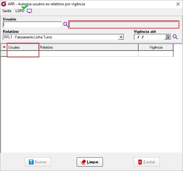Click the magnifier next to Vigência até

click(x=175, y=37)
